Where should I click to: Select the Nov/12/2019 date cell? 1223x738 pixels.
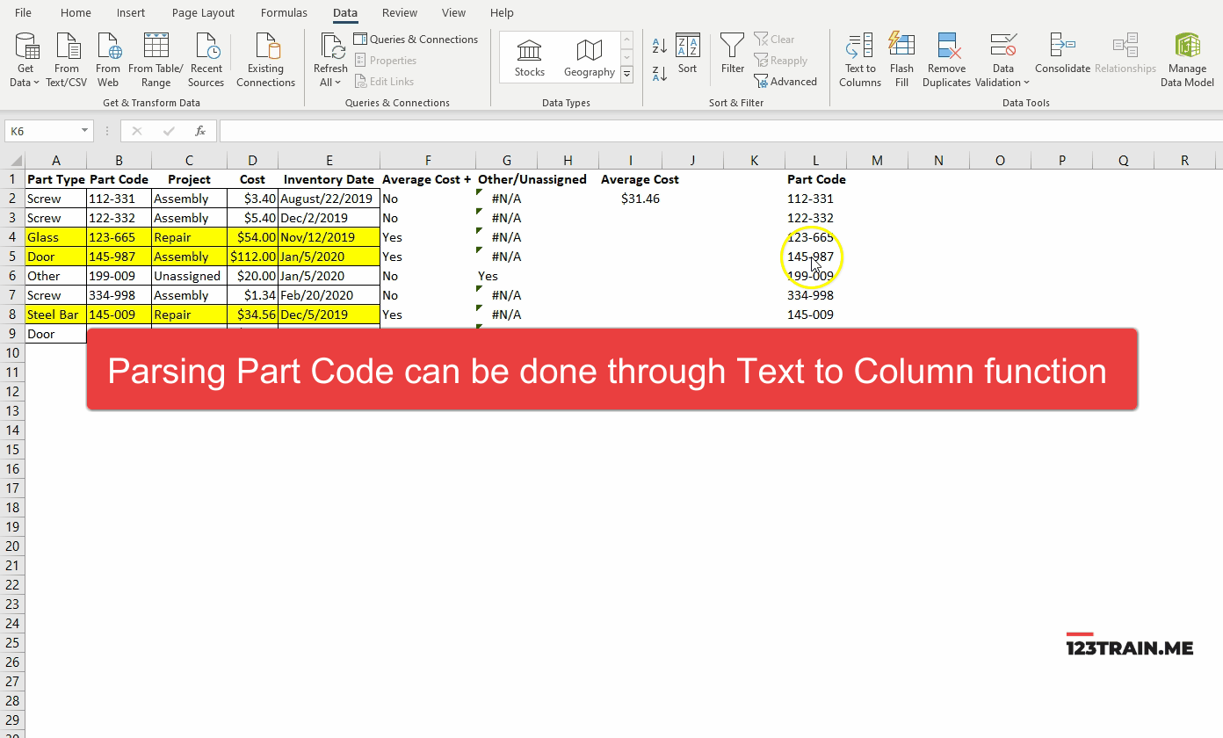pyautogui.click(x=329, y=237)
